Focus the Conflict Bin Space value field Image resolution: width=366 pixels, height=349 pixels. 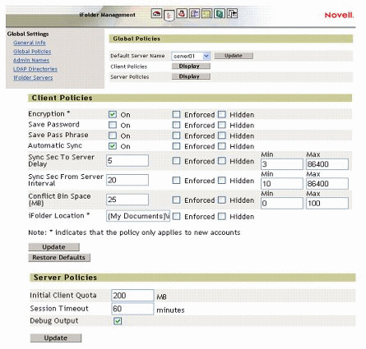(127, 200)
